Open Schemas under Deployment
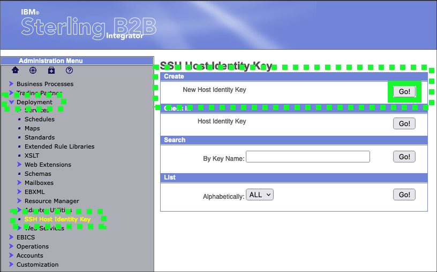Viewport: 437px width, 272px height. [x=38, y=174]
